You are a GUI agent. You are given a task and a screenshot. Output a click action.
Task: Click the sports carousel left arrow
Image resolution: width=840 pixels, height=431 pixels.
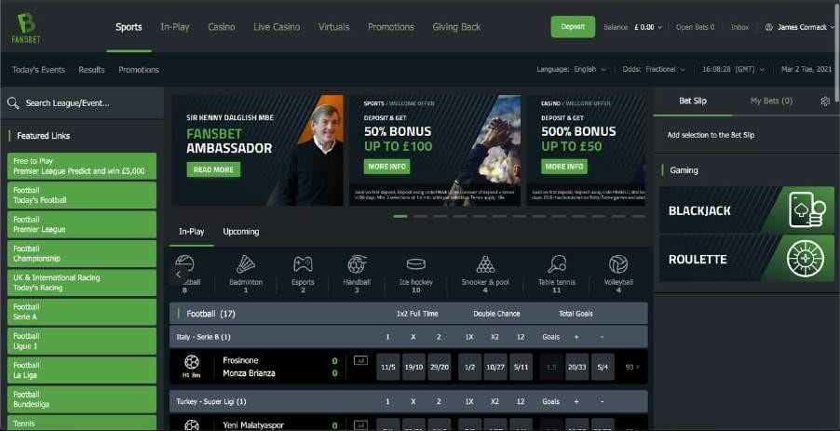click(179, 274)
